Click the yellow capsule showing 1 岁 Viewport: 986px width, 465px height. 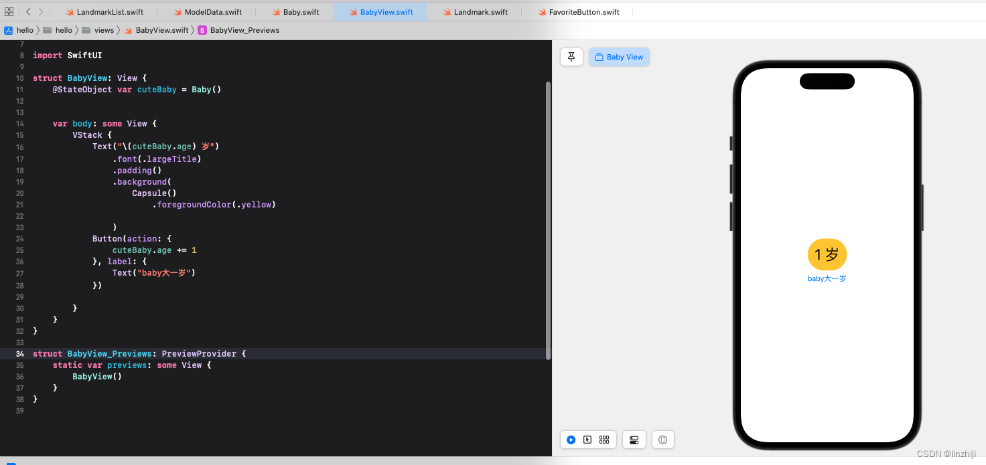point(827,254)
